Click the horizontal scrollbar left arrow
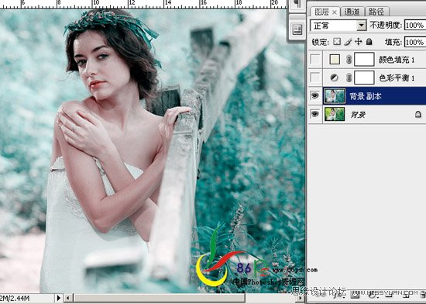The height and width of the screenshot is (304, 426). pos(68,298)
